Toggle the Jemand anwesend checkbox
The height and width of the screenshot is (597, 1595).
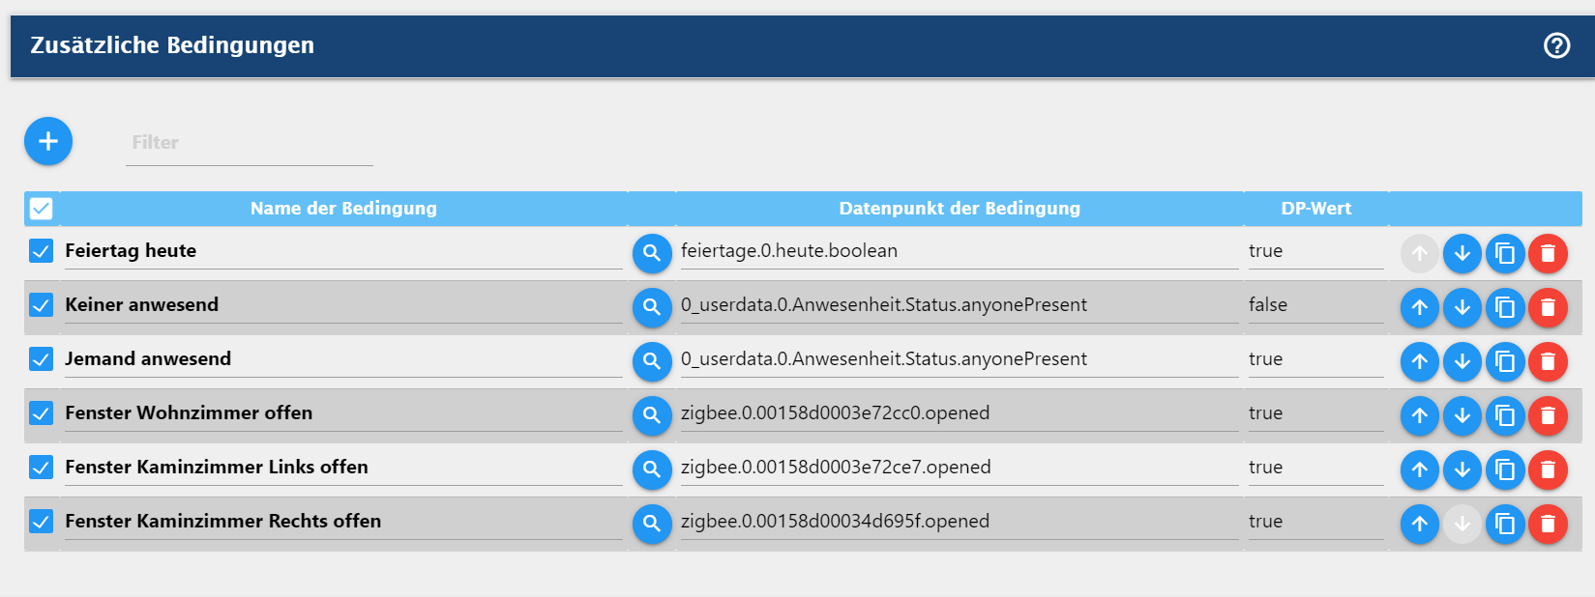41,359
